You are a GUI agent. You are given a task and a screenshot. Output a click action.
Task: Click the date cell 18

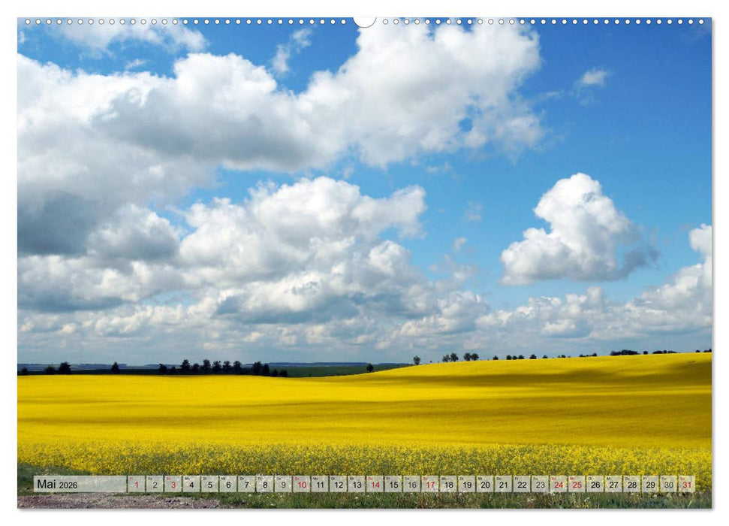point(449,486)
